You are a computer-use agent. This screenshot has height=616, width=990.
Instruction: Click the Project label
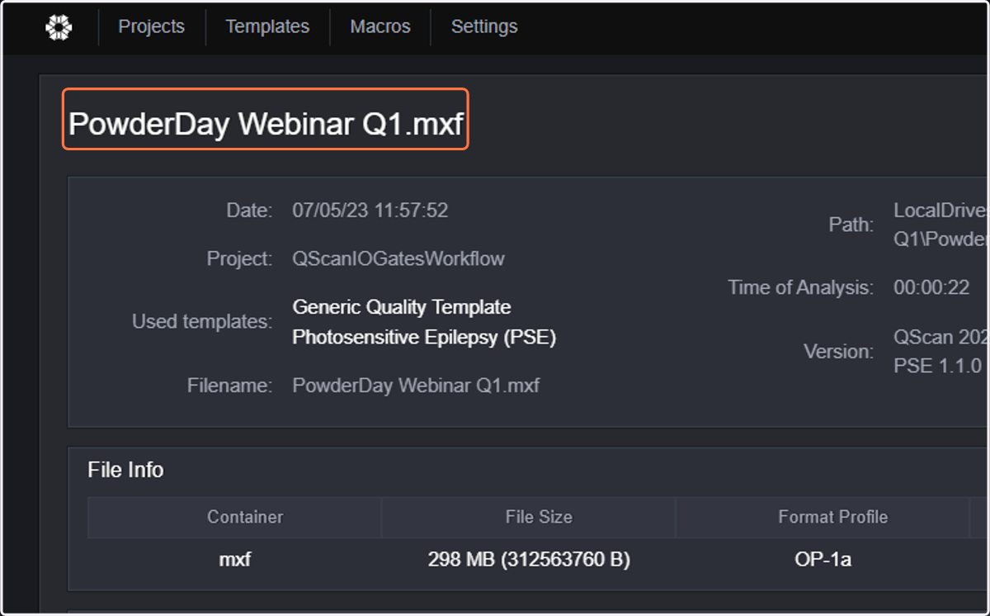(239, 259)
